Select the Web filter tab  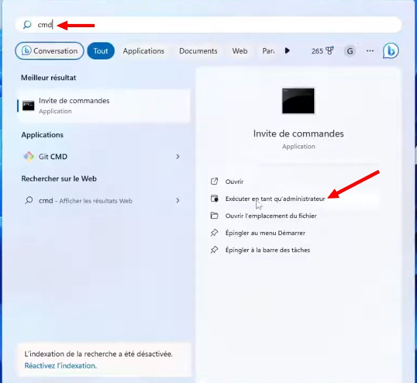pyautogui.click(x=240, y=51)
